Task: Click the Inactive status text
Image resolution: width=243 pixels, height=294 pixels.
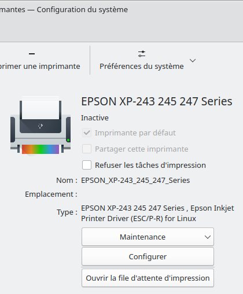Action: tap(95, 118)
